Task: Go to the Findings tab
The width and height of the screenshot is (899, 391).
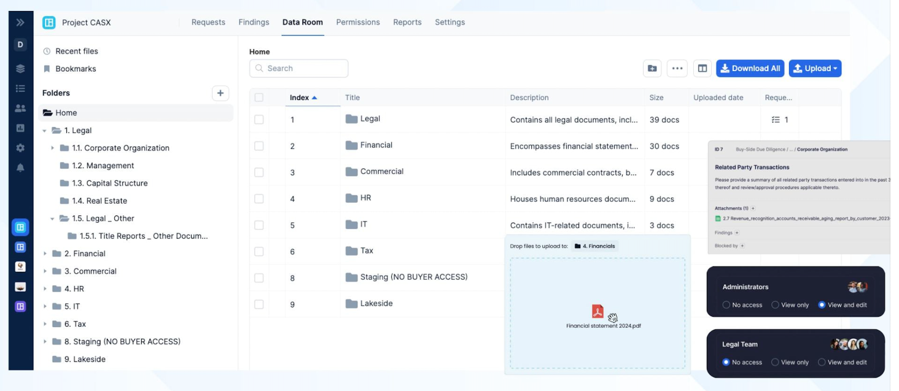Action: pos(254,22)
